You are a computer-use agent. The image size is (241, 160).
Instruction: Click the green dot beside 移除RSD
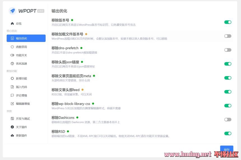tap(68, 131)
